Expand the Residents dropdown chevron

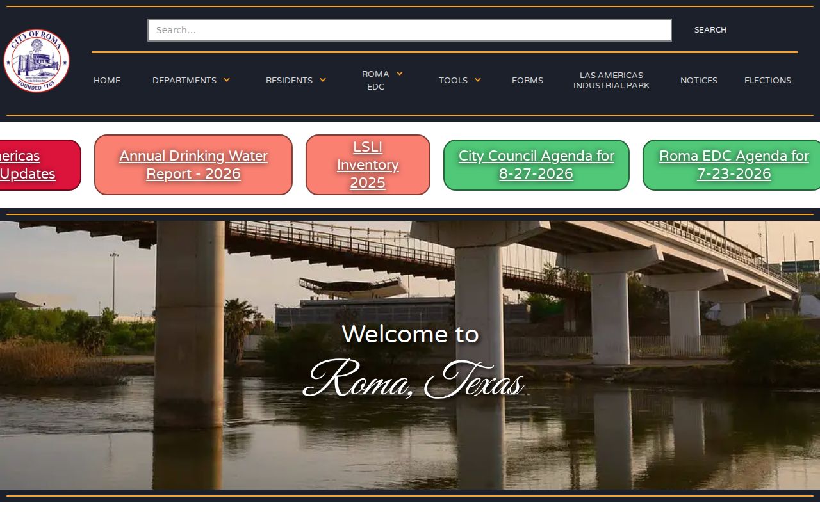tap(323, 80)
